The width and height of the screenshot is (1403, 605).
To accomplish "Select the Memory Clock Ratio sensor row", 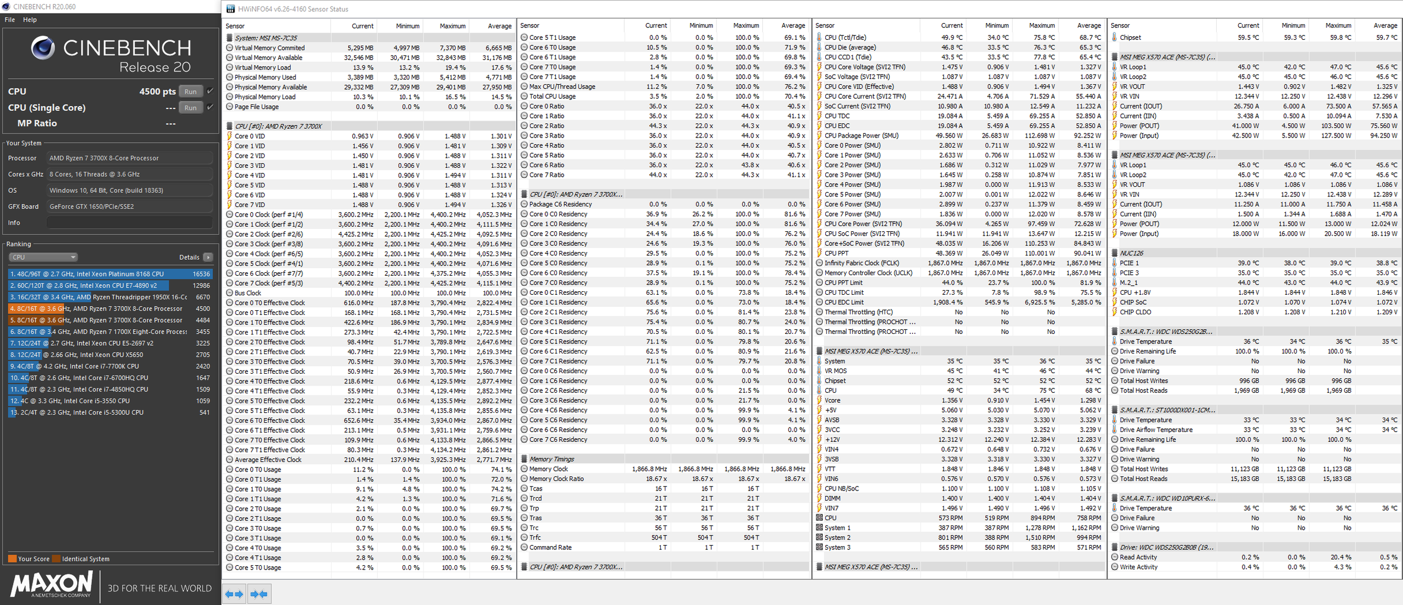I will point(663,479).
